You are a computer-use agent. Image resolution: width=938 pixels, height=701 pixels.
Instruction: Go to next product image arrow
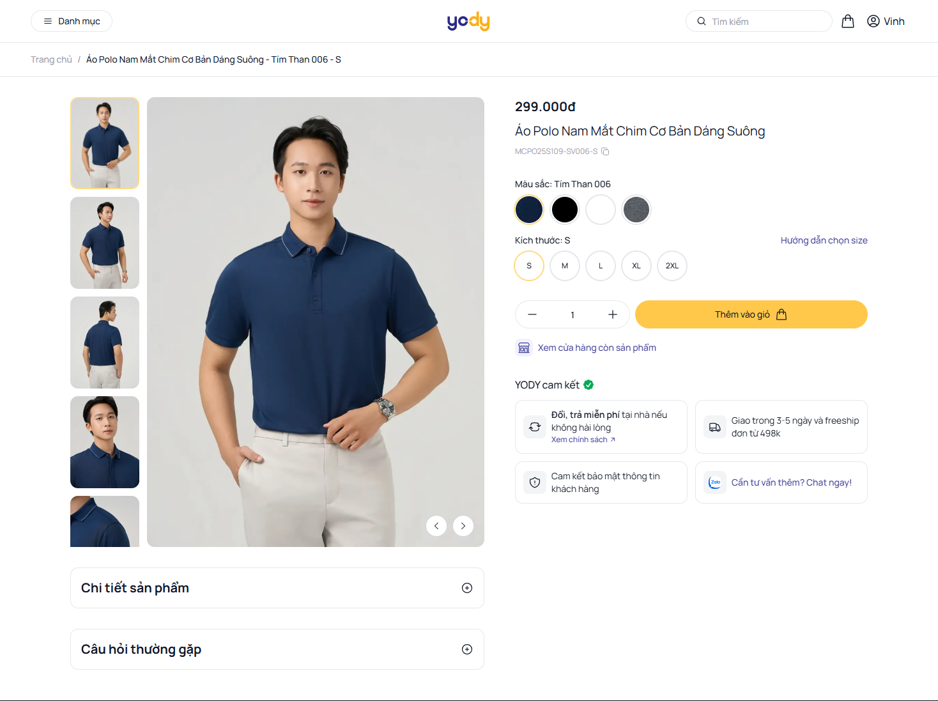click(x=463, y=526)
